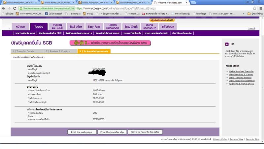Click Print the web page button

pos(82,132)
